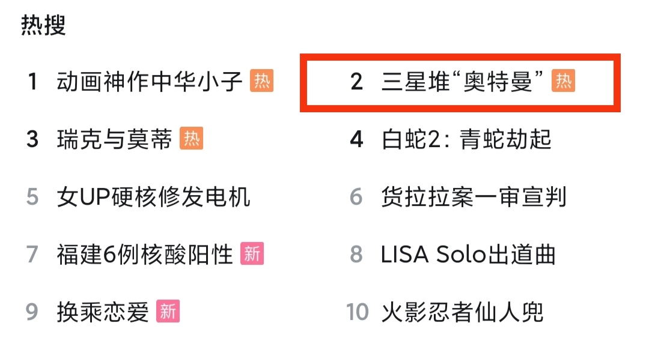
Task: Open the highlighted 三星堆"奥特曼" search
Action: [457, 82]
